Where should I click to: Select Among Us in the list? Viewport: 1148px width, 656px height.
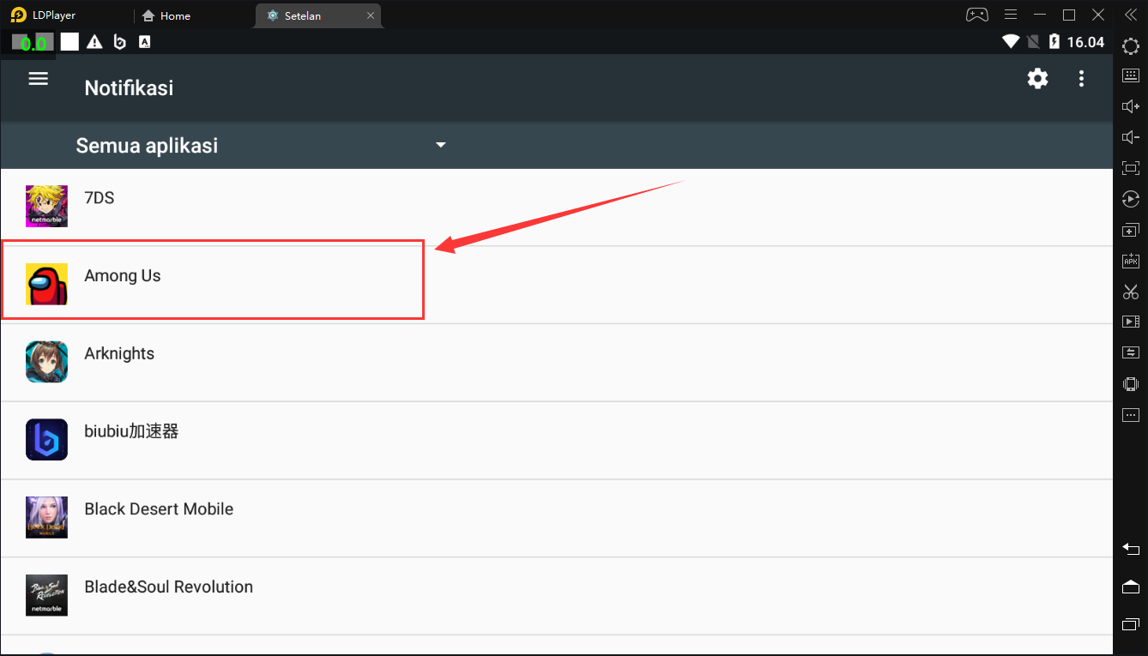coord(556,285)
